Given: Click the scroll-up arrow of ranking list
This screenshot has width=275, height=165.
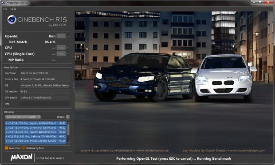Looking at the screenshot, I should click(68, 123).
